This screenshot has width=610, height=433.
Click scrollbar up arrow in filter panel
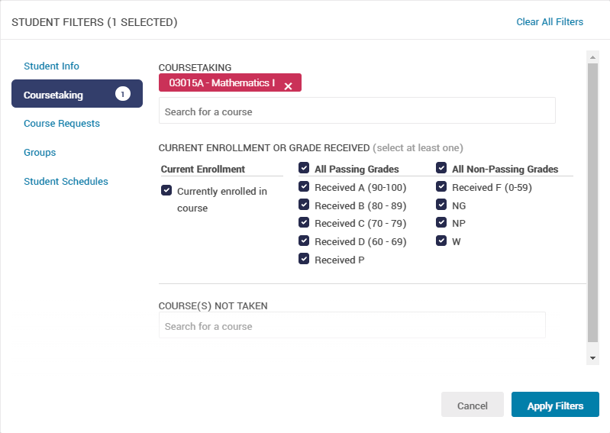pos(592,57)
